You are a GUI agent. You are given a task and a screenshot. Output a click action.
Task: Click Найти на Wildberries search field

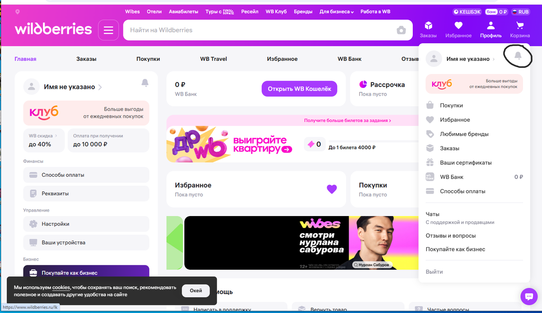(259, 30)
